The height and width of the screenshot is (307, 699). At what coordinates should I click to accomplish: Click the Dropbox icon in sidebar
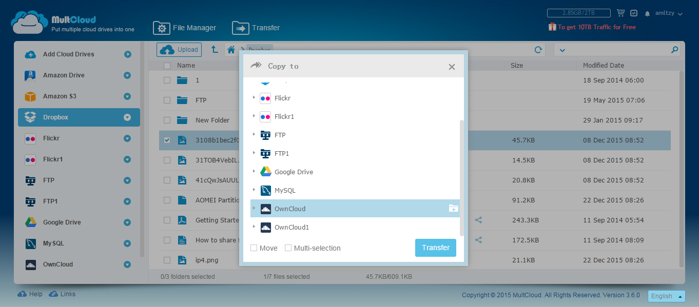click(31, 117)
